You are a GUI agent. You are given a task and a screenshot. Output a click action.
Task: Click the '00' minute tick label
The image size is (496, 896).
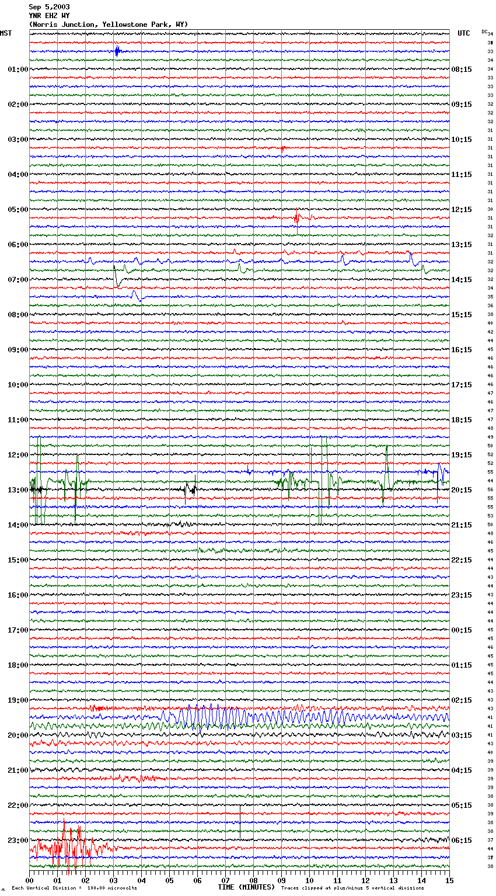point(29,880)
